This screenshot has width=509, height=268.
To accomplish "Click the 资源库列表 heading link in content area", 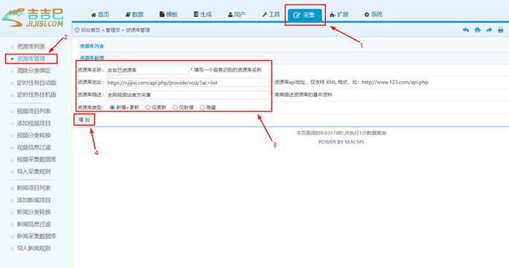I will pos(92,46).
